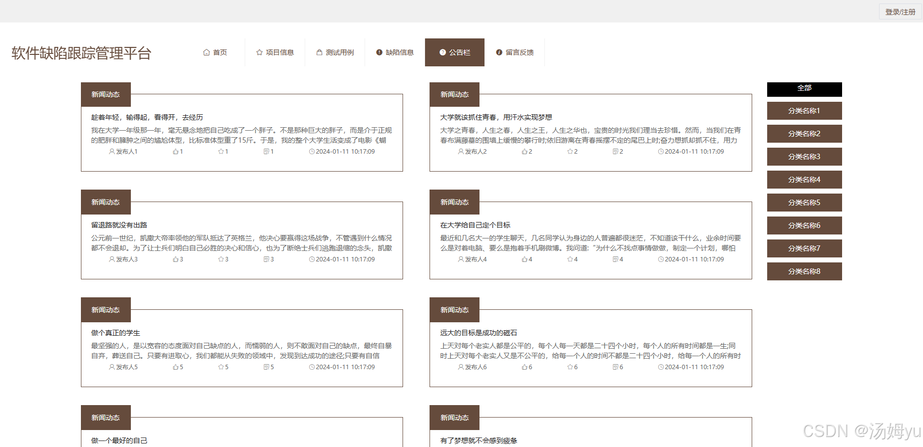Image resolution: width=923 pixels, height=447 pixels.
Task: Click the thumbs-up icon on 发布人1 post
Action: pyautogui.click(x=175, y=152)
